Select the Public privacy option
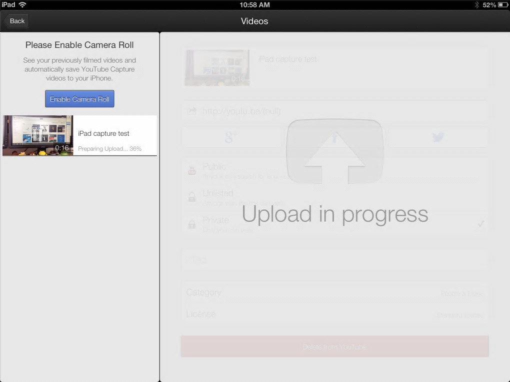 tap(334, 171)
